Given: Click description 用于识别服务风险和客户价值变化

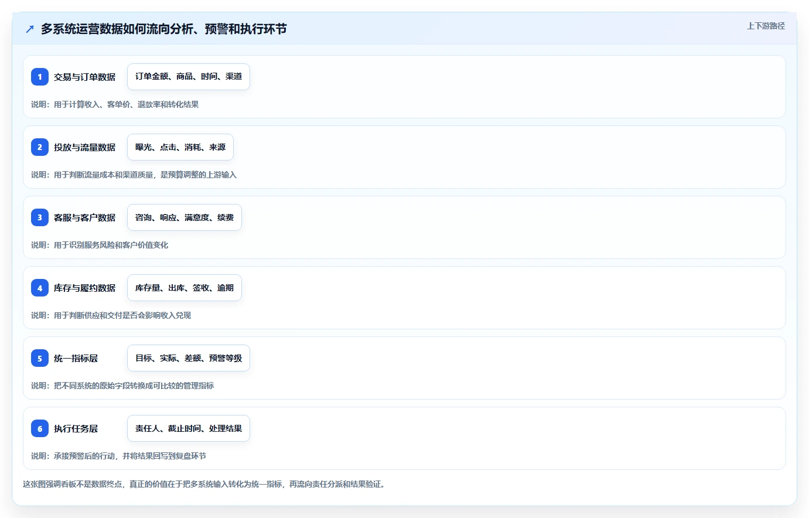Looking at the screenshot, I should (111, 245).
